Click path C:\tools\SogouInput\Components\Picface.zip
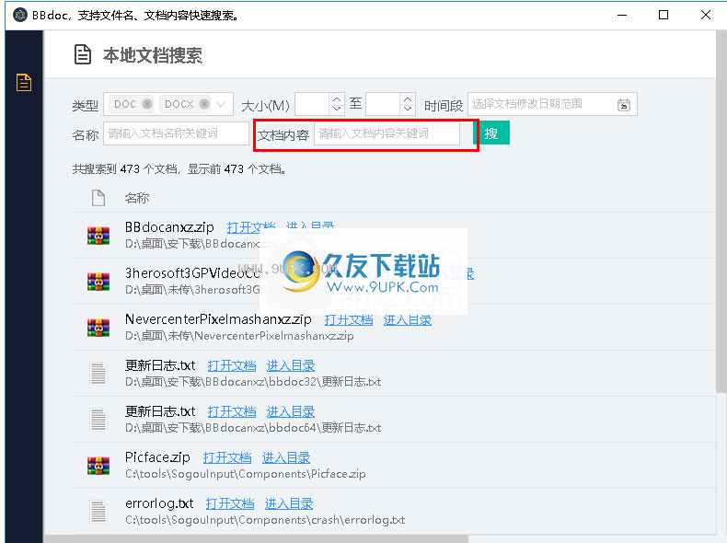The image size is (727, 543). click(x=246, y=474)
